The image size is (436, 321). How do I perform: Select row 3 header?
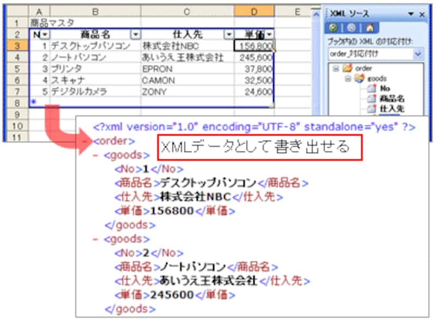click(17, 46)
